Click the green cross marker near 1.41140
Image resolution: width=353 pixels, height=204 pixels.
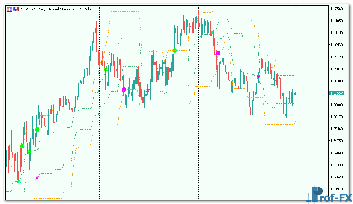point(212,33)
